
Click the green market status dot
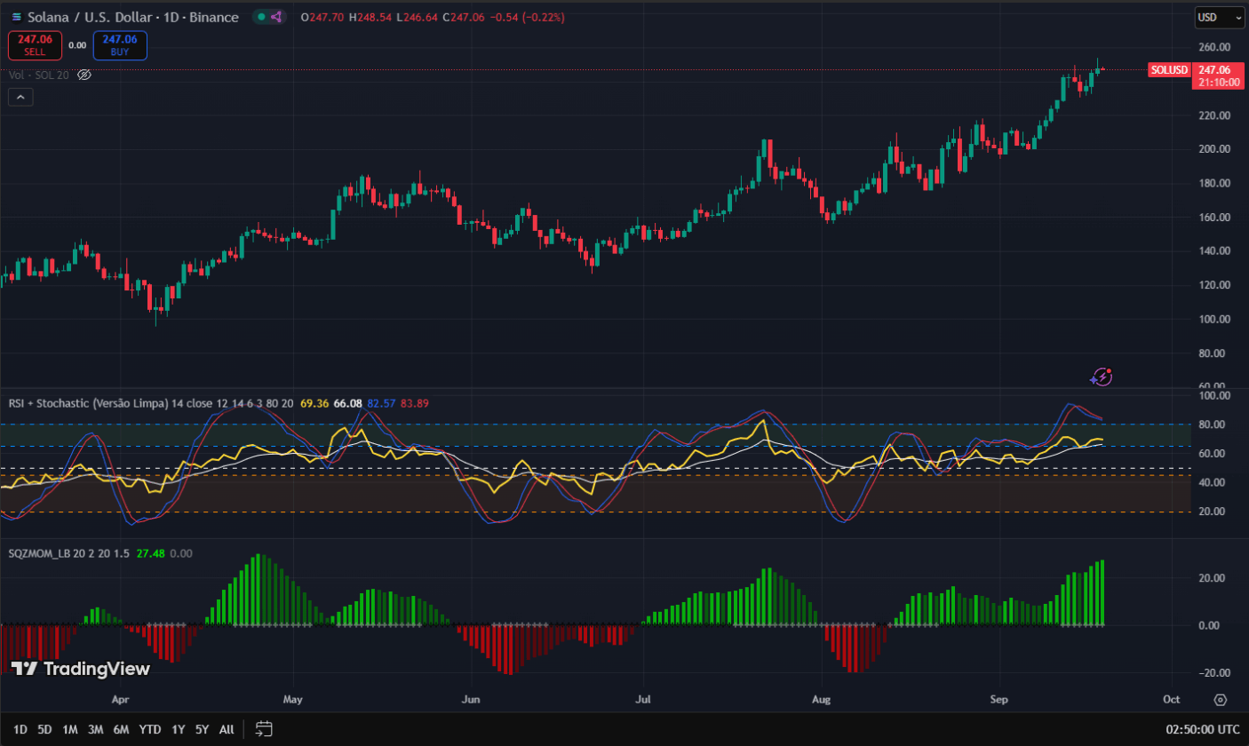(260, 17)
